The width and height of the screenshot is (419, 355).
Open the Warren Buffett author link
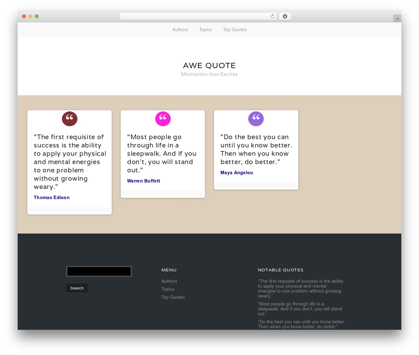click(x=143, y=181)
